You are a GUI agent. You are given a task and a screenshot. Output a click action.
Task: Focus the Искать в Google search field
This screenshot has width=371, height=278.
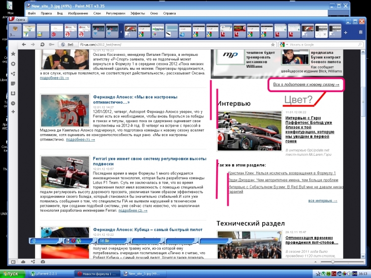point(323,45)
